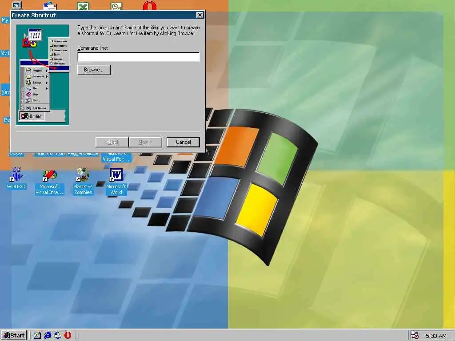Click the WOLF3D icon label text
455x341 pixels.
(x=16, y=186)
